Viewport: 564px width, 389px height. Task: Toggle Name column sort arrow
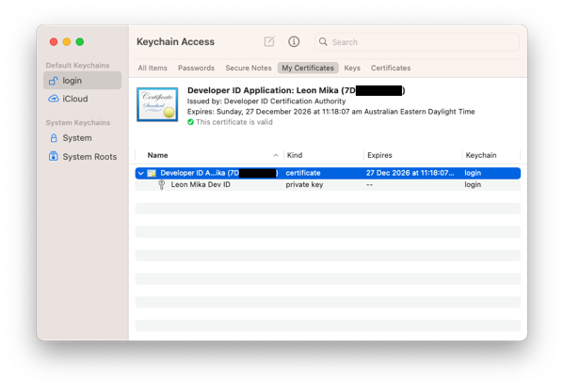tap(276, 155)
